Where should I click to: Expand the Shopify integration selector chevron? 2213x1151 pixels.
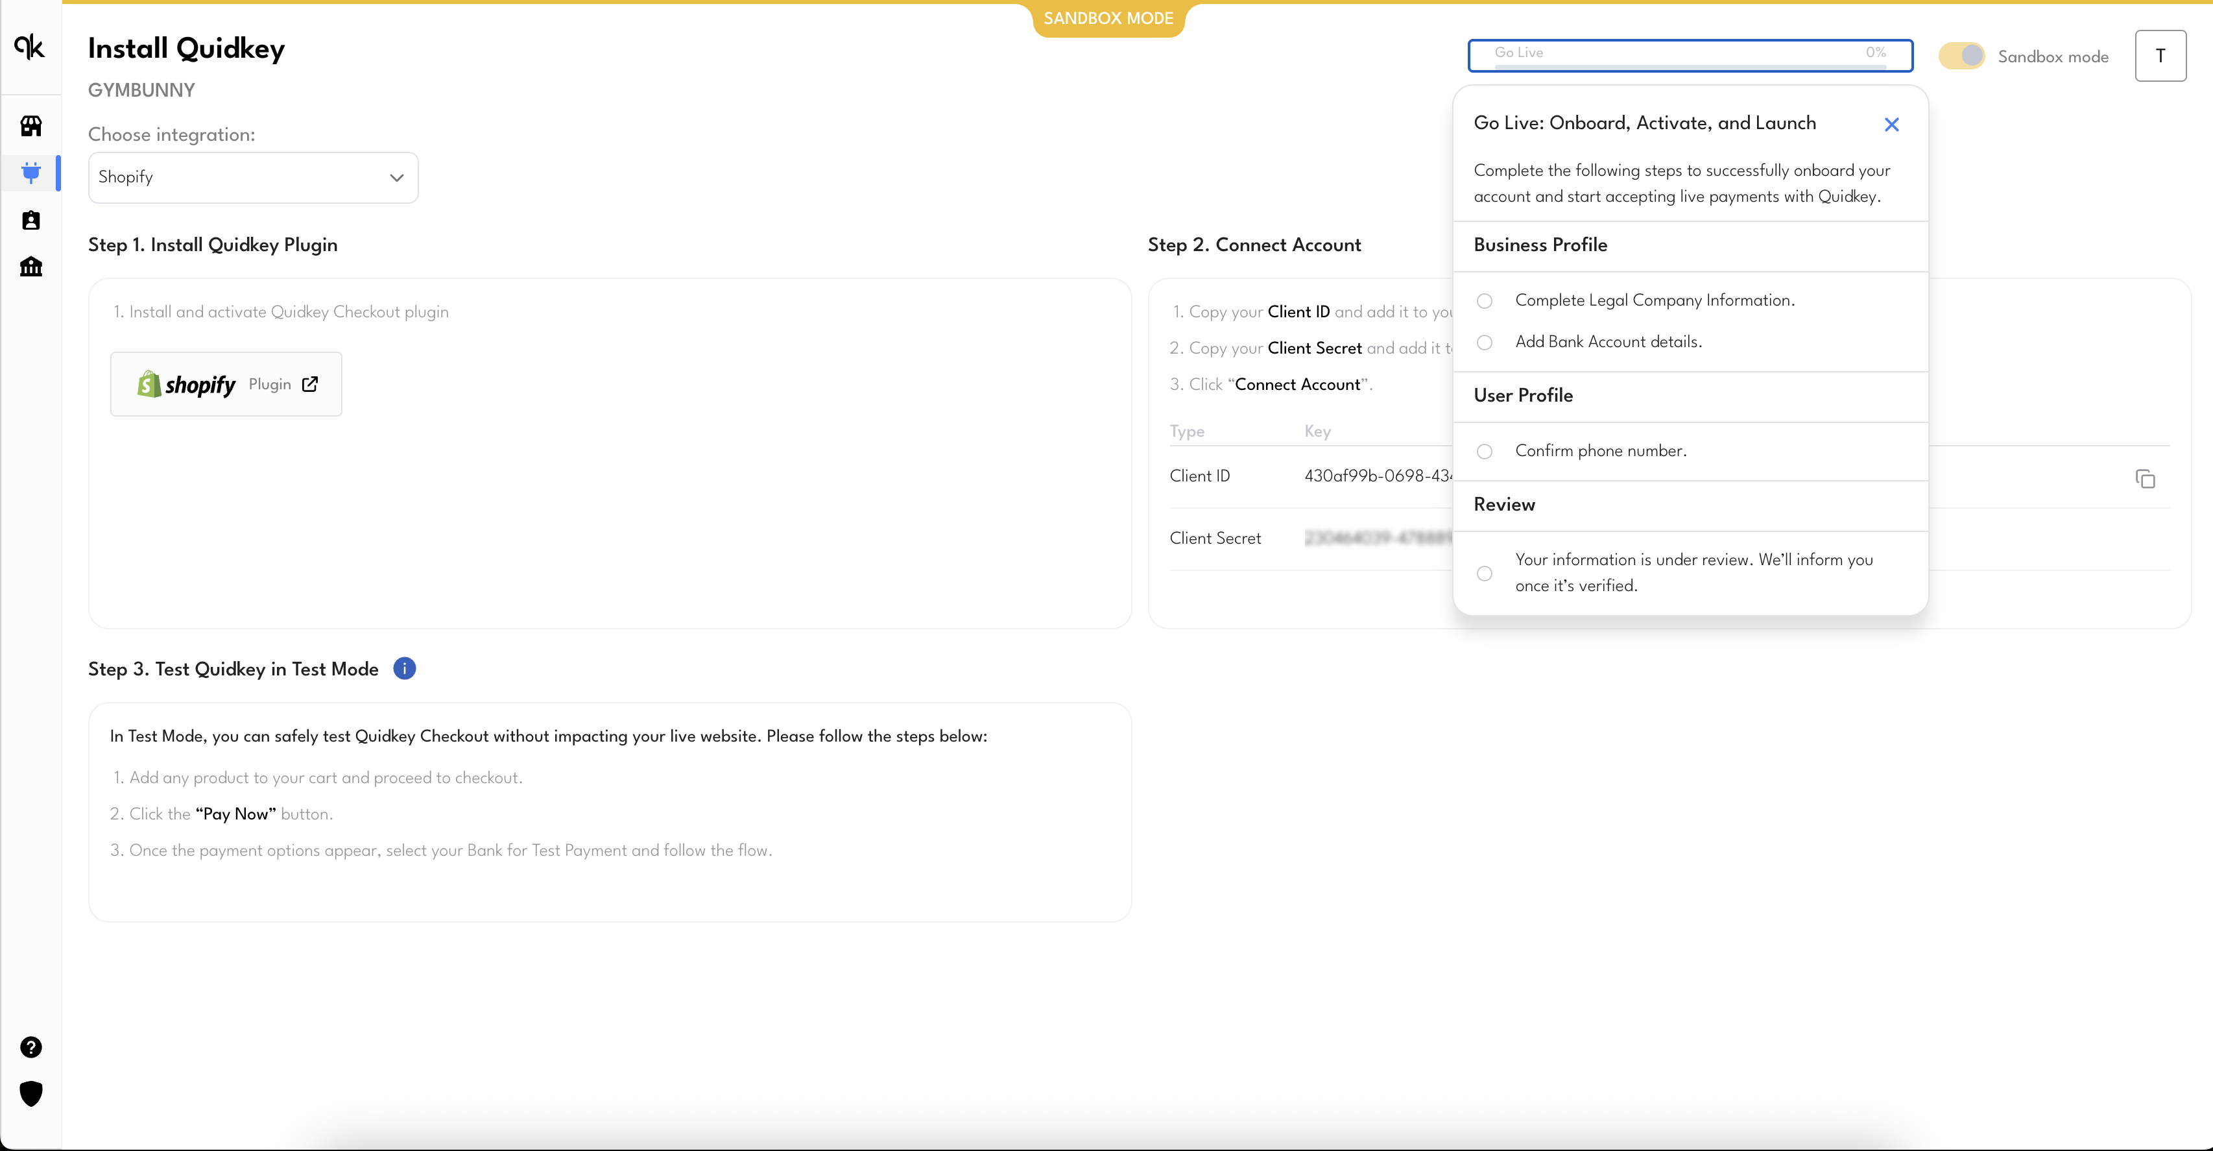tap(396, 177)
